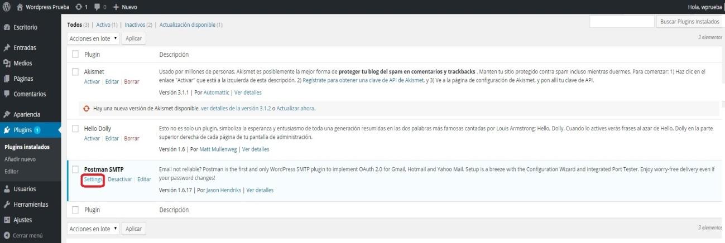Activate the Akismet plugin
725x243 pixels.
[x=92, y=81]
